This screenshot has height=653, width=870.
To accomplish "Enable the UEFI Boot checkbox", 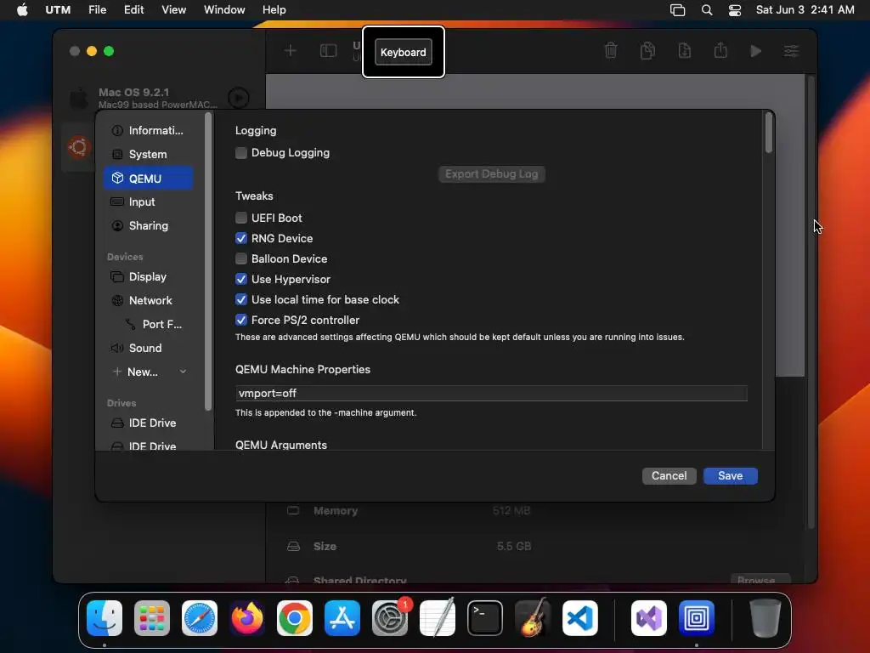I will coord(240,218).
